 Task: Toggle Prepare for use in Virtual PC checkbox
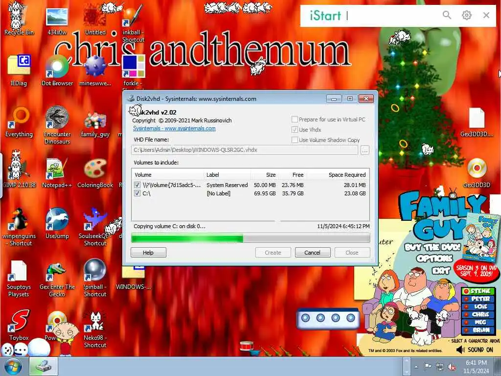[295, 119]
